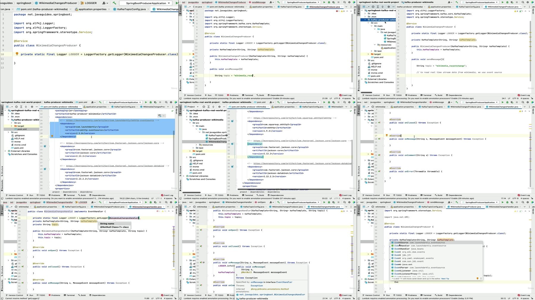Click Stop in the EventSource completion window toolbar
This screenshot has width=535, height=300.
(x=517, y=202)
